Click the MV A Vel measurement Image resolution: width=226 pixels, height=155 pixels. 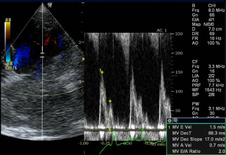point(196,145)
